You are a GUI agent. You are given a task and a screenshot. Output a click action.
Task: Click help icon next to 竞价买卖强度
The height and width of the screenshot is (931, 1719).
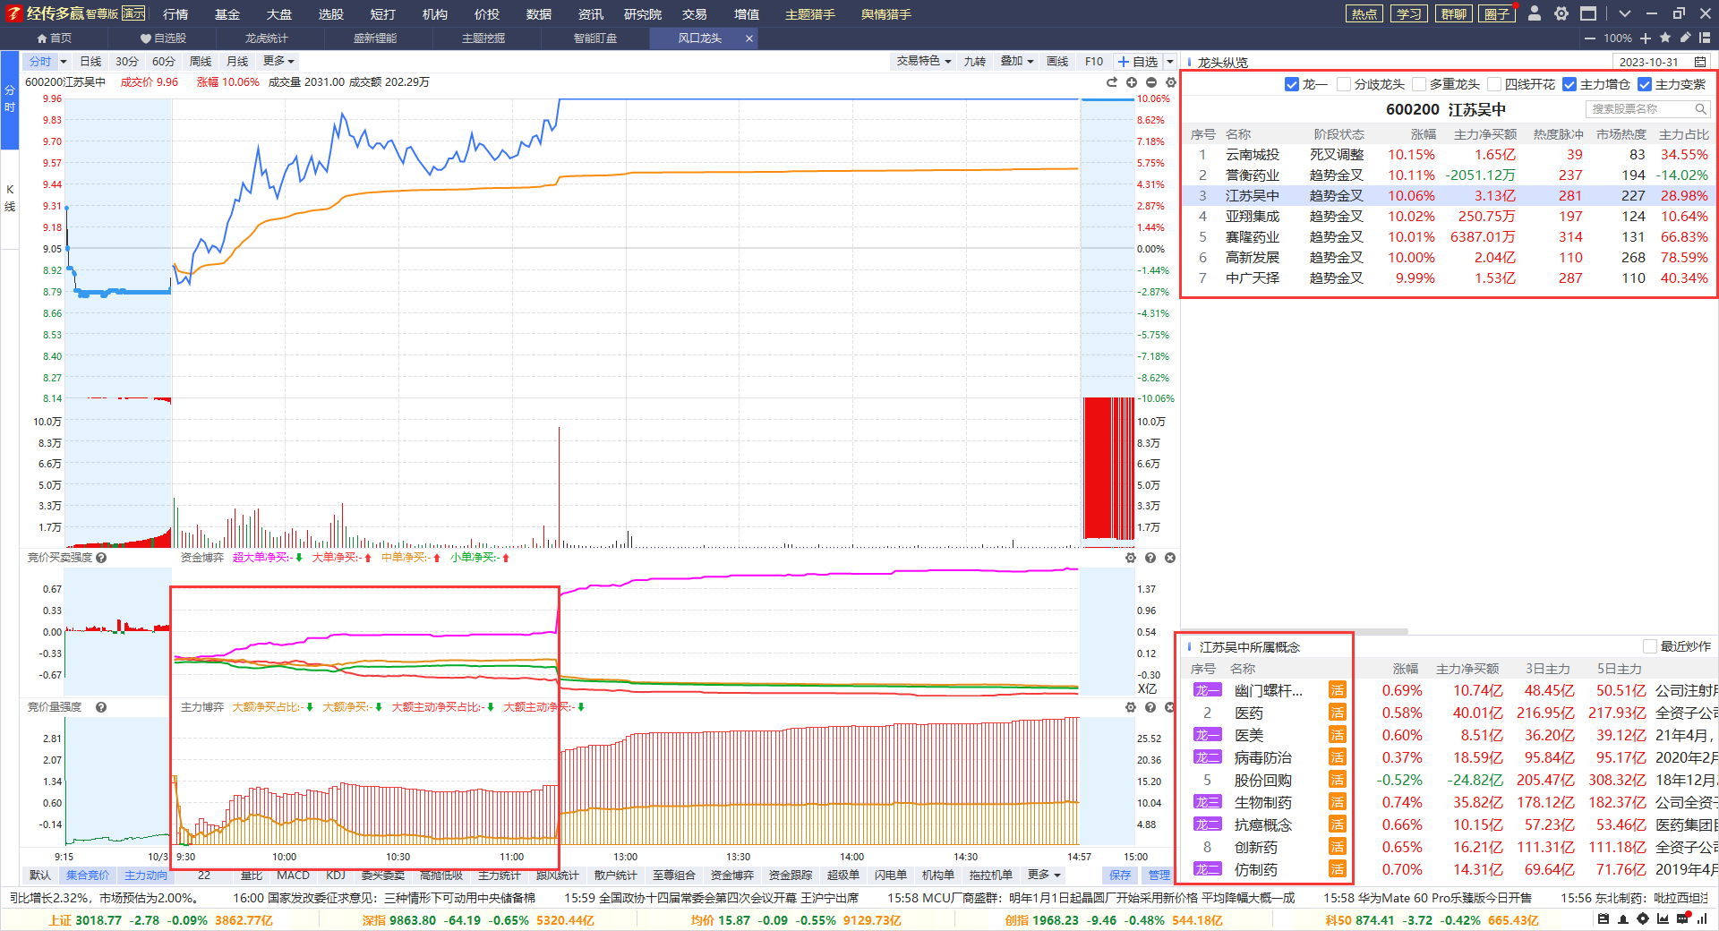click(x=101, y=558)
